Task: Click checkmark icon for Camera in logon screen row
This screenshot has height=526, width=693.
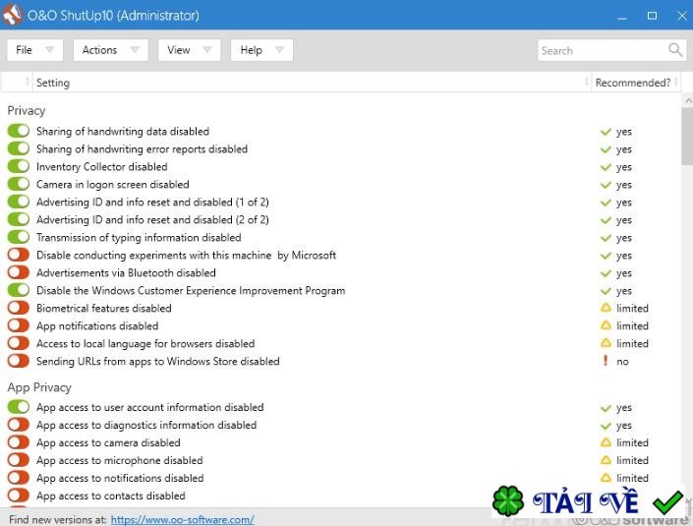Action: pos(606,185)
